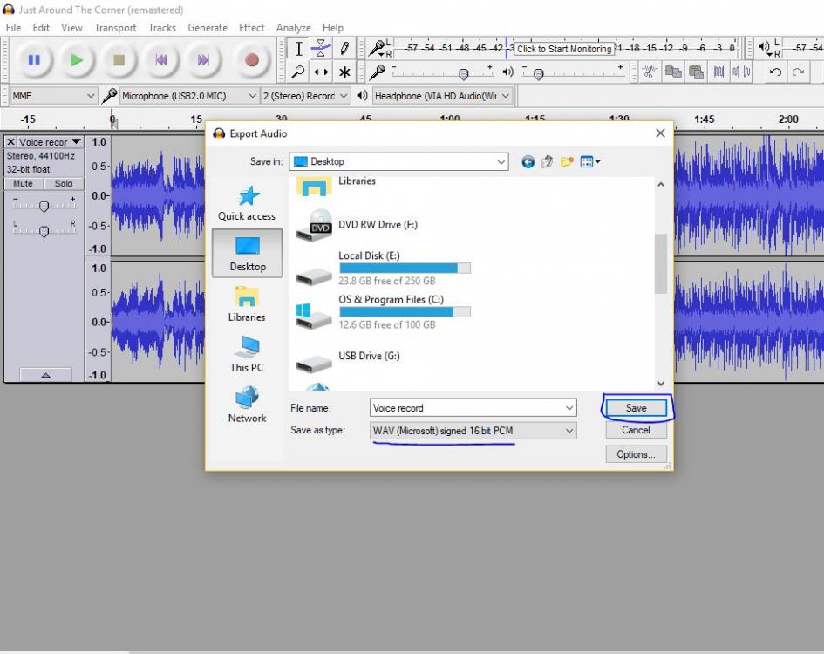Expand the 'Save in' Desktop dropdown
The width and height of the screenshot is (824, 654).
pos(399,161)
